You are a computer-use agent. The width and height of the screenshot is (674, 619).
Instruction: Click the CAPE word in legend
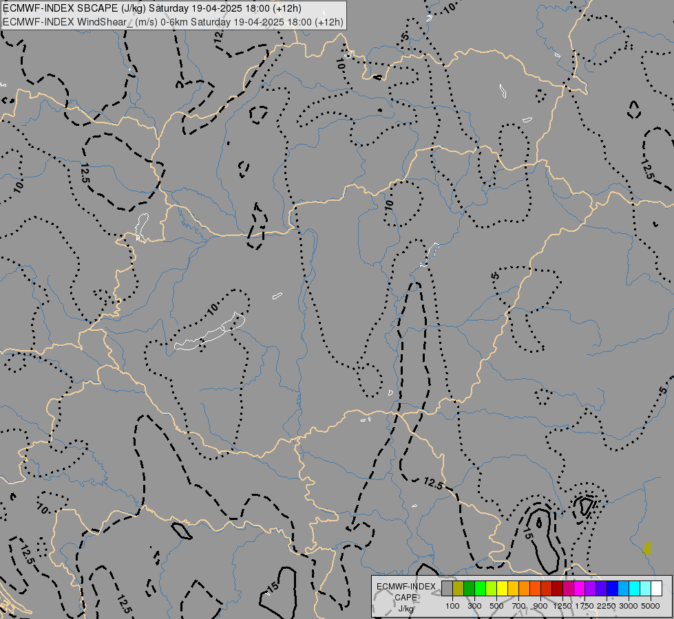[406, 598]
